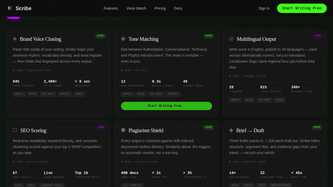Click the Brand Voice Cloning diamond icon
The image size is (333, 187).
[15, 39]
